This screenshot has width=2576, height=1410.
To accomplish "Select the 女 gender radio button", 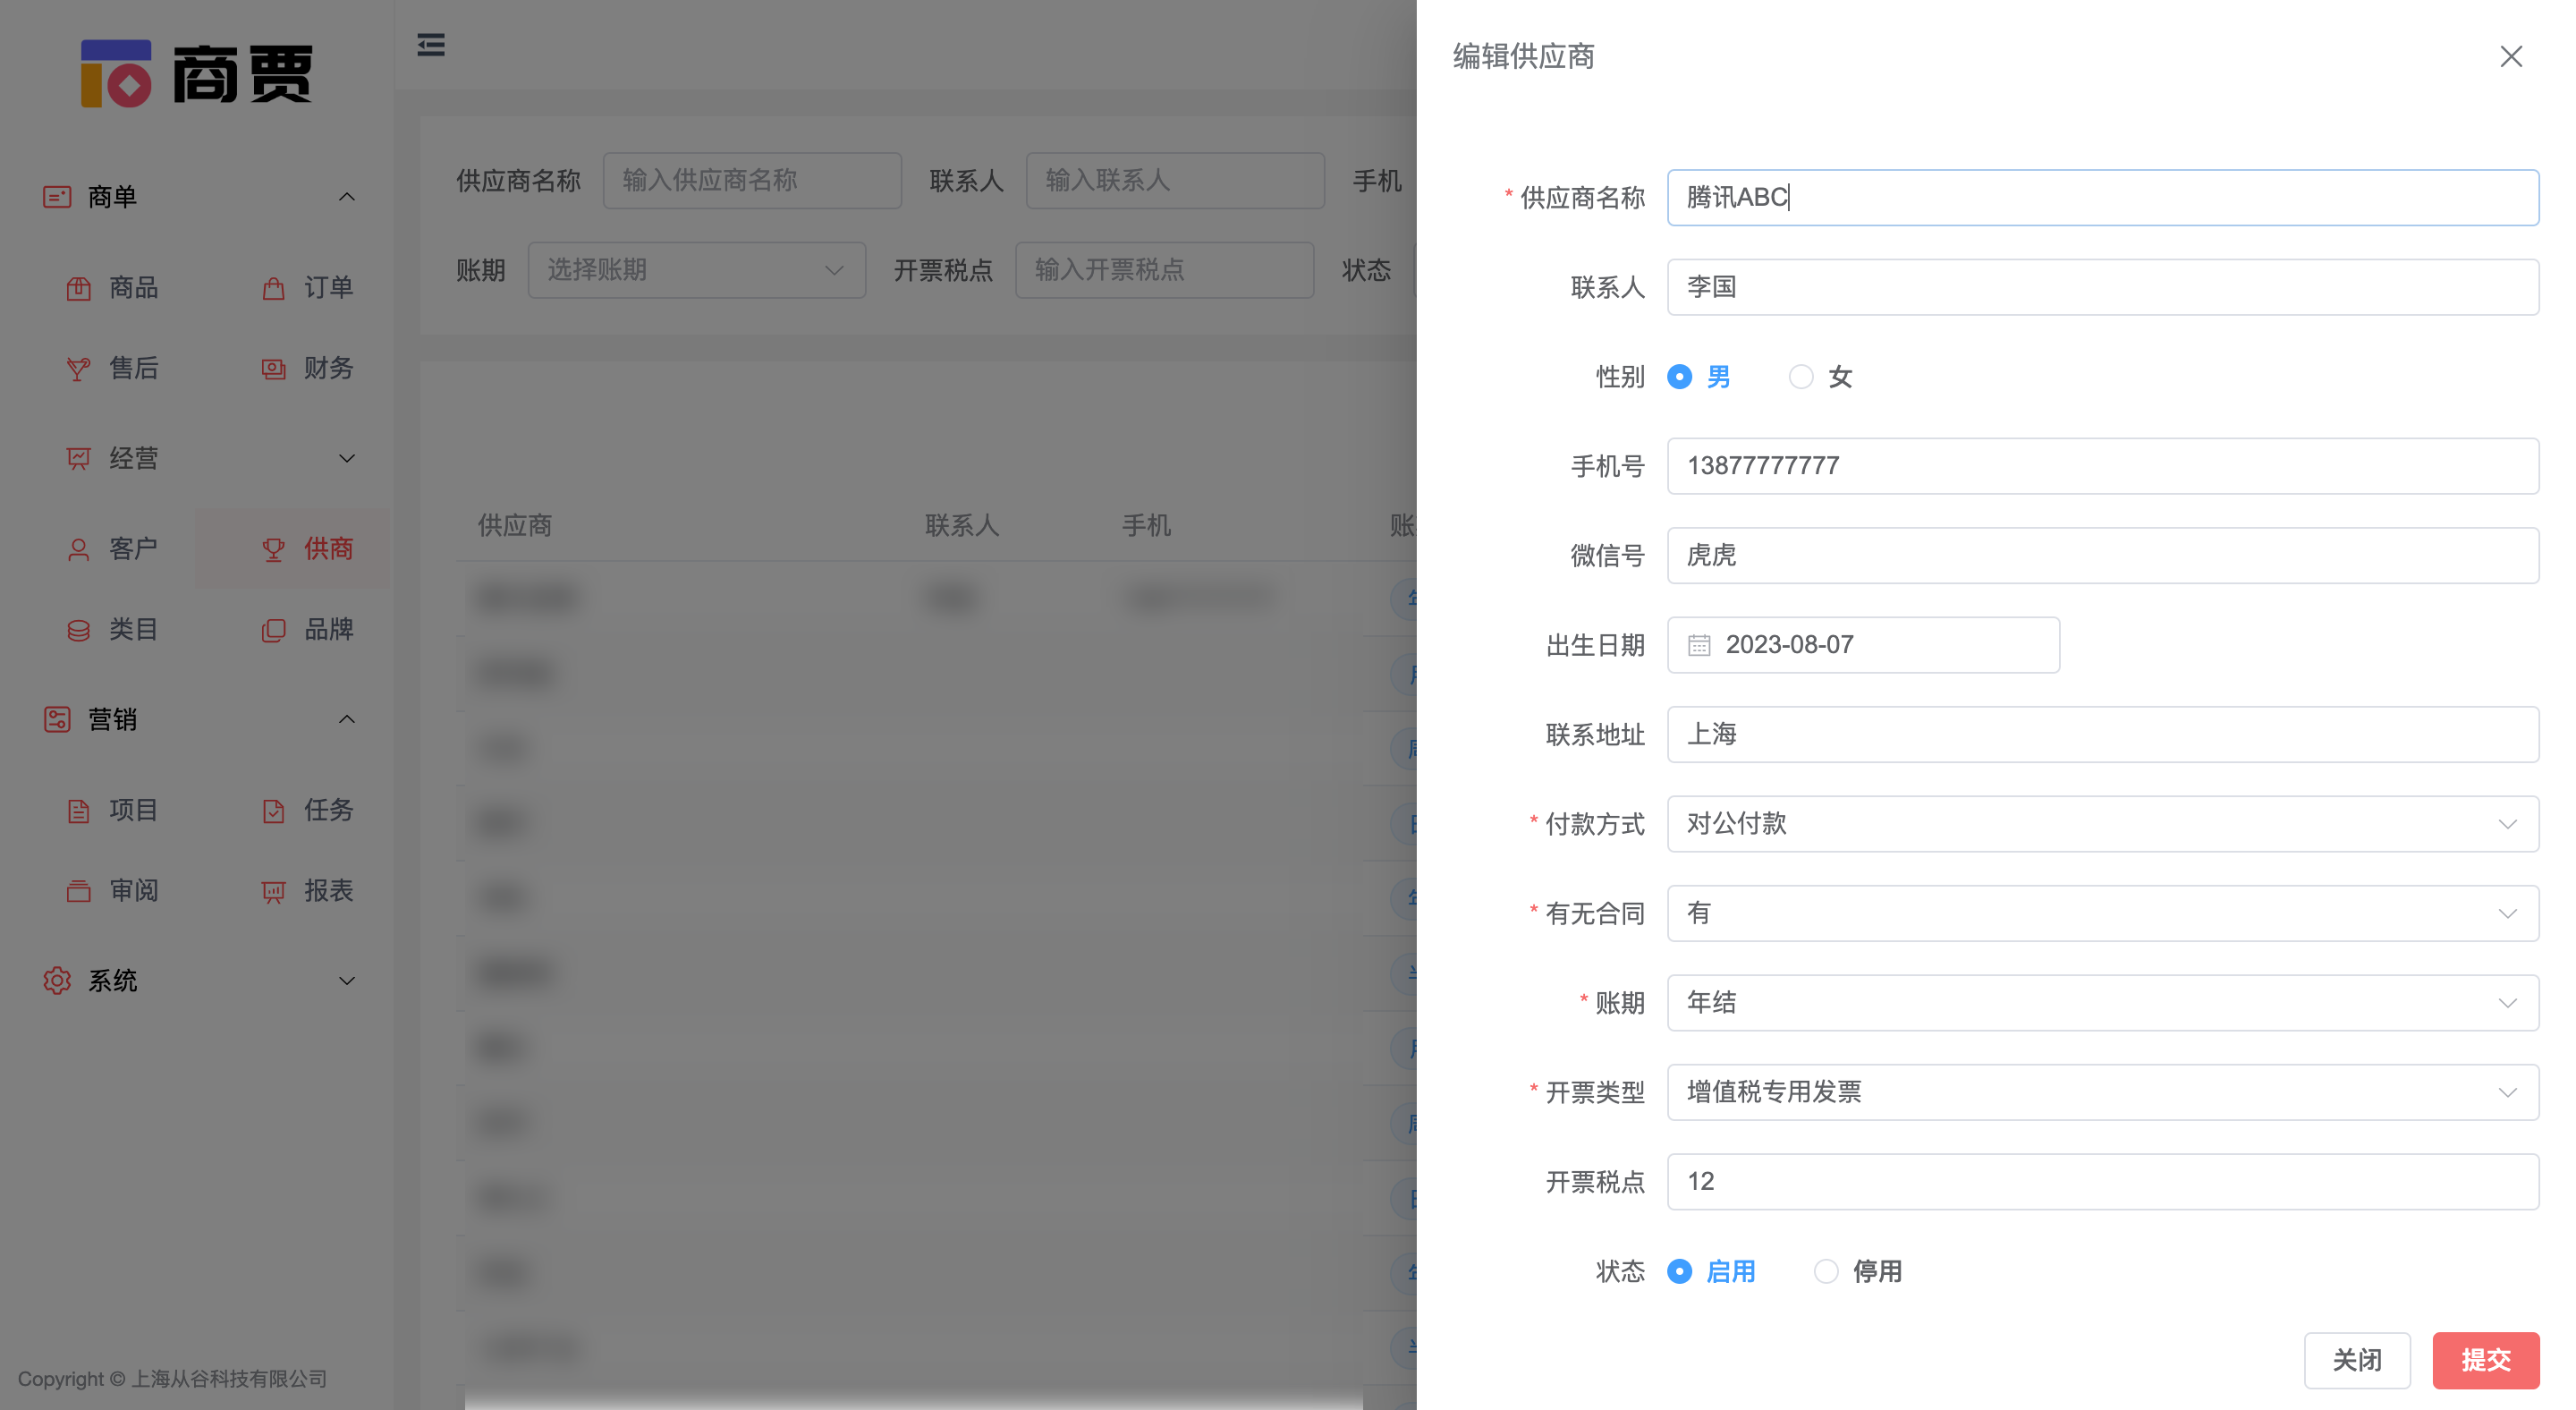I will (x=1802, y=377).
